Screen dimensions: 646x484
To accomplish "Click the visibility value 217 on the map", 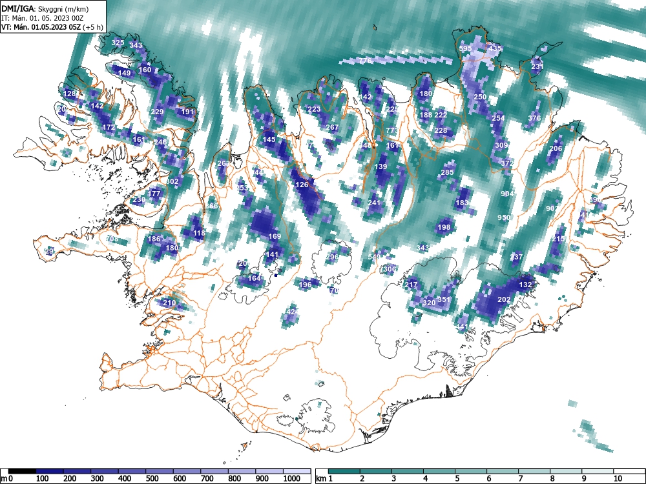I will point(411,285).
